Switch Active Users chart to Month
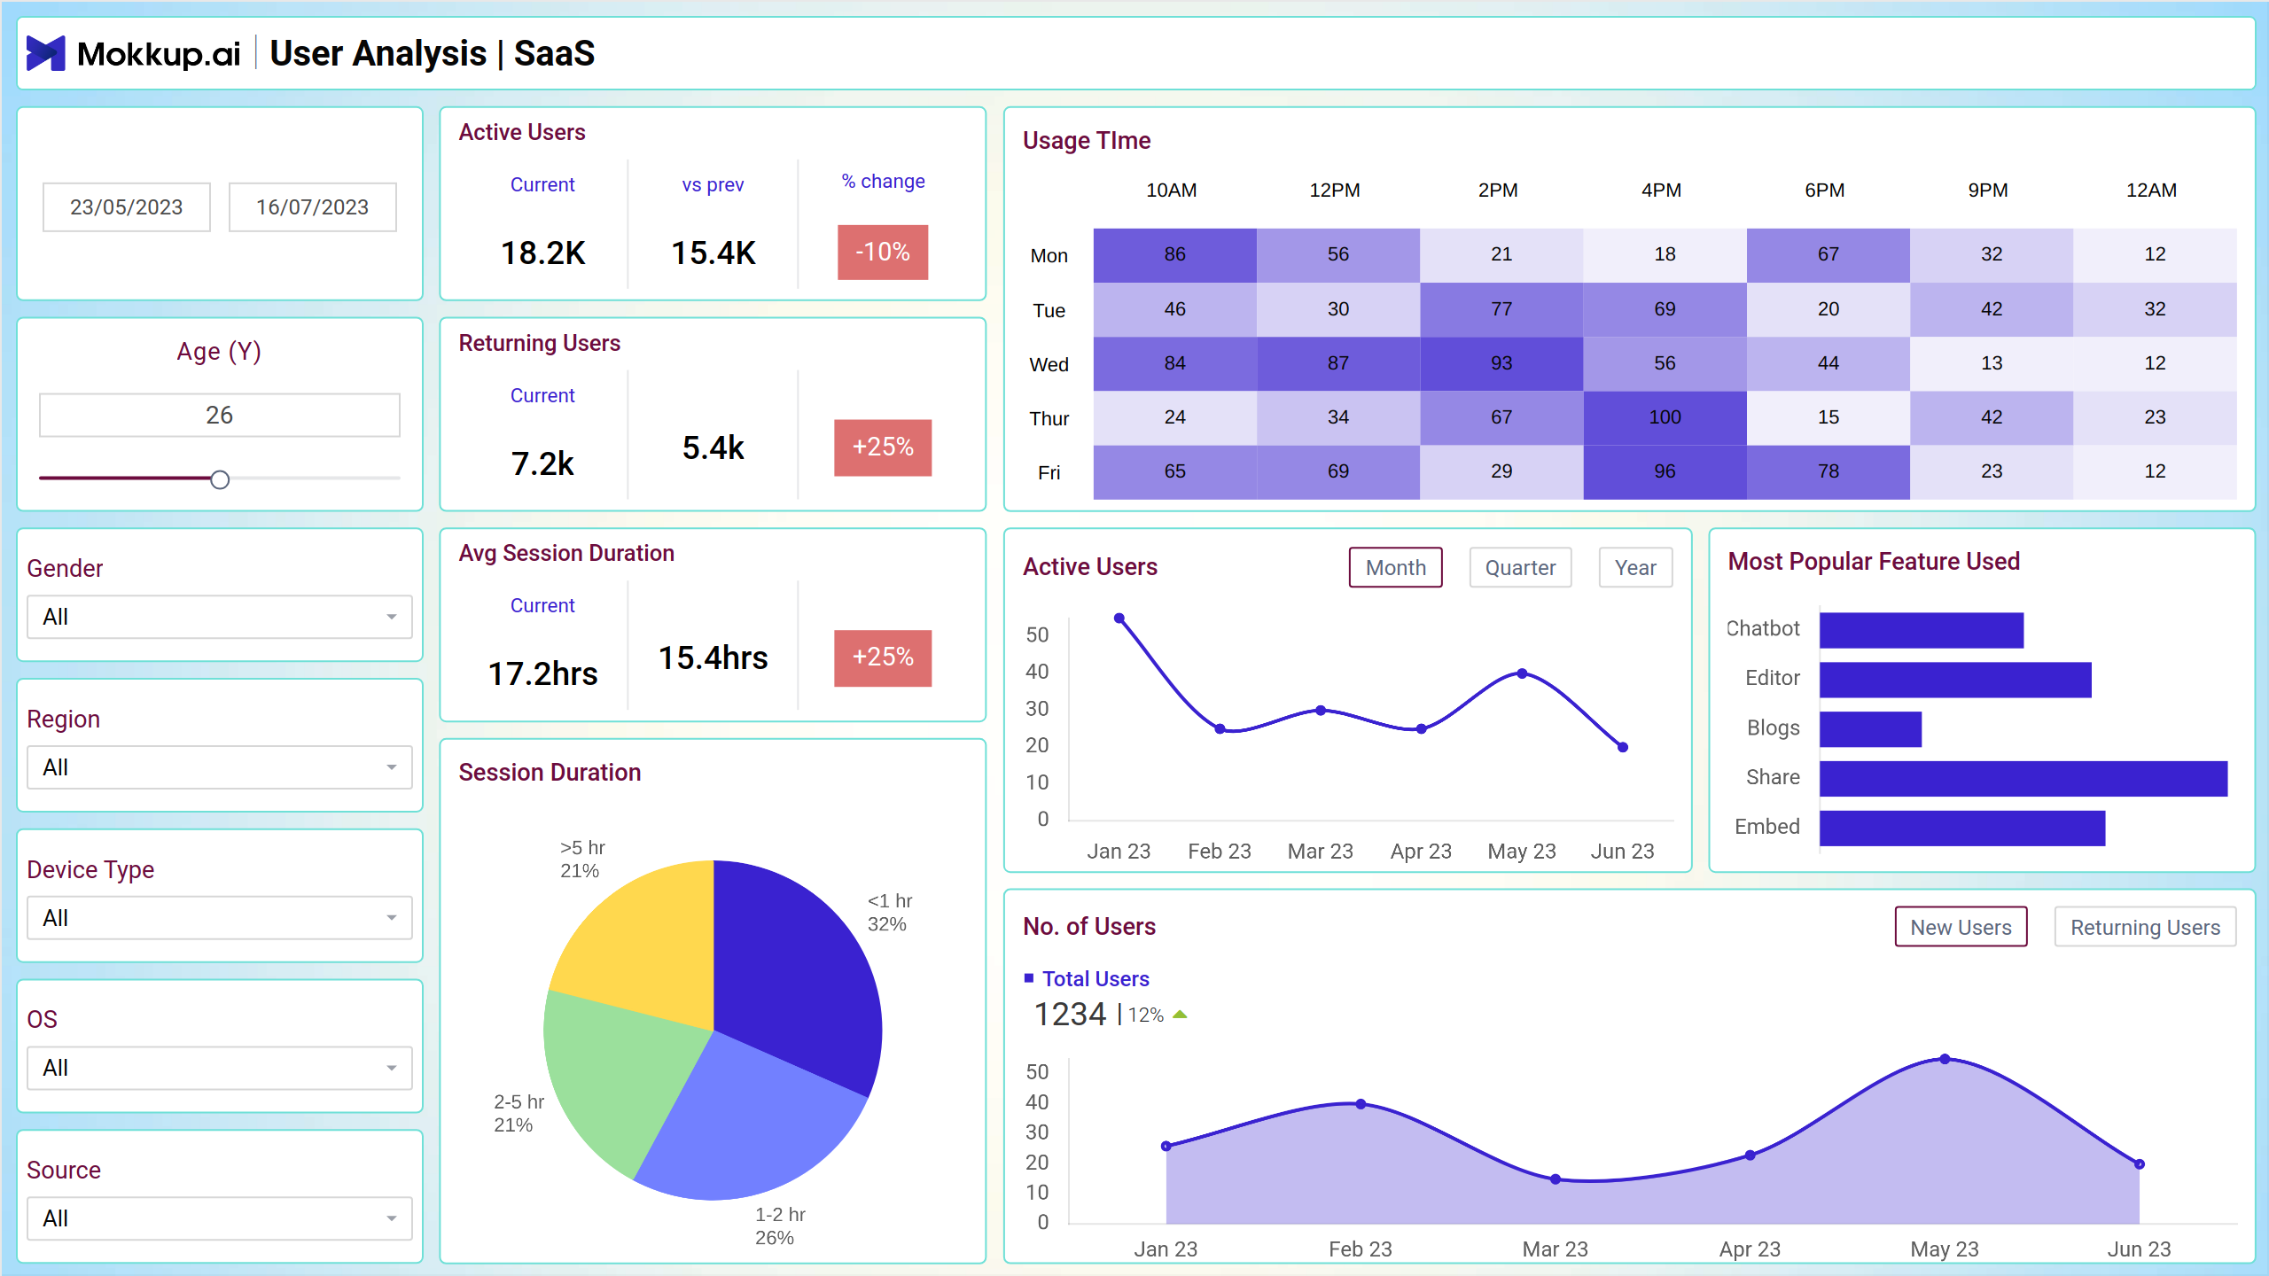Image resolution: width=2269 pixels, height=1276 pixels. point(1396,568)
